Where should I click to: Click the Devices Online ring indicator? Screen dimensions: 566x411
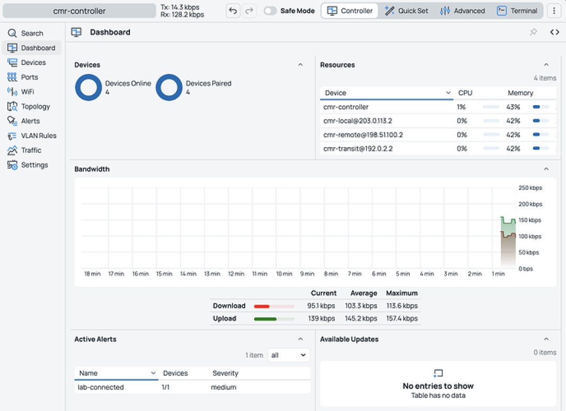pyautogui.click(x=89, y=87)
